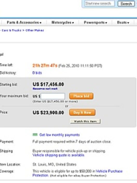
Task: Click the US $23,900.00 price text
Action: (48, 113)
